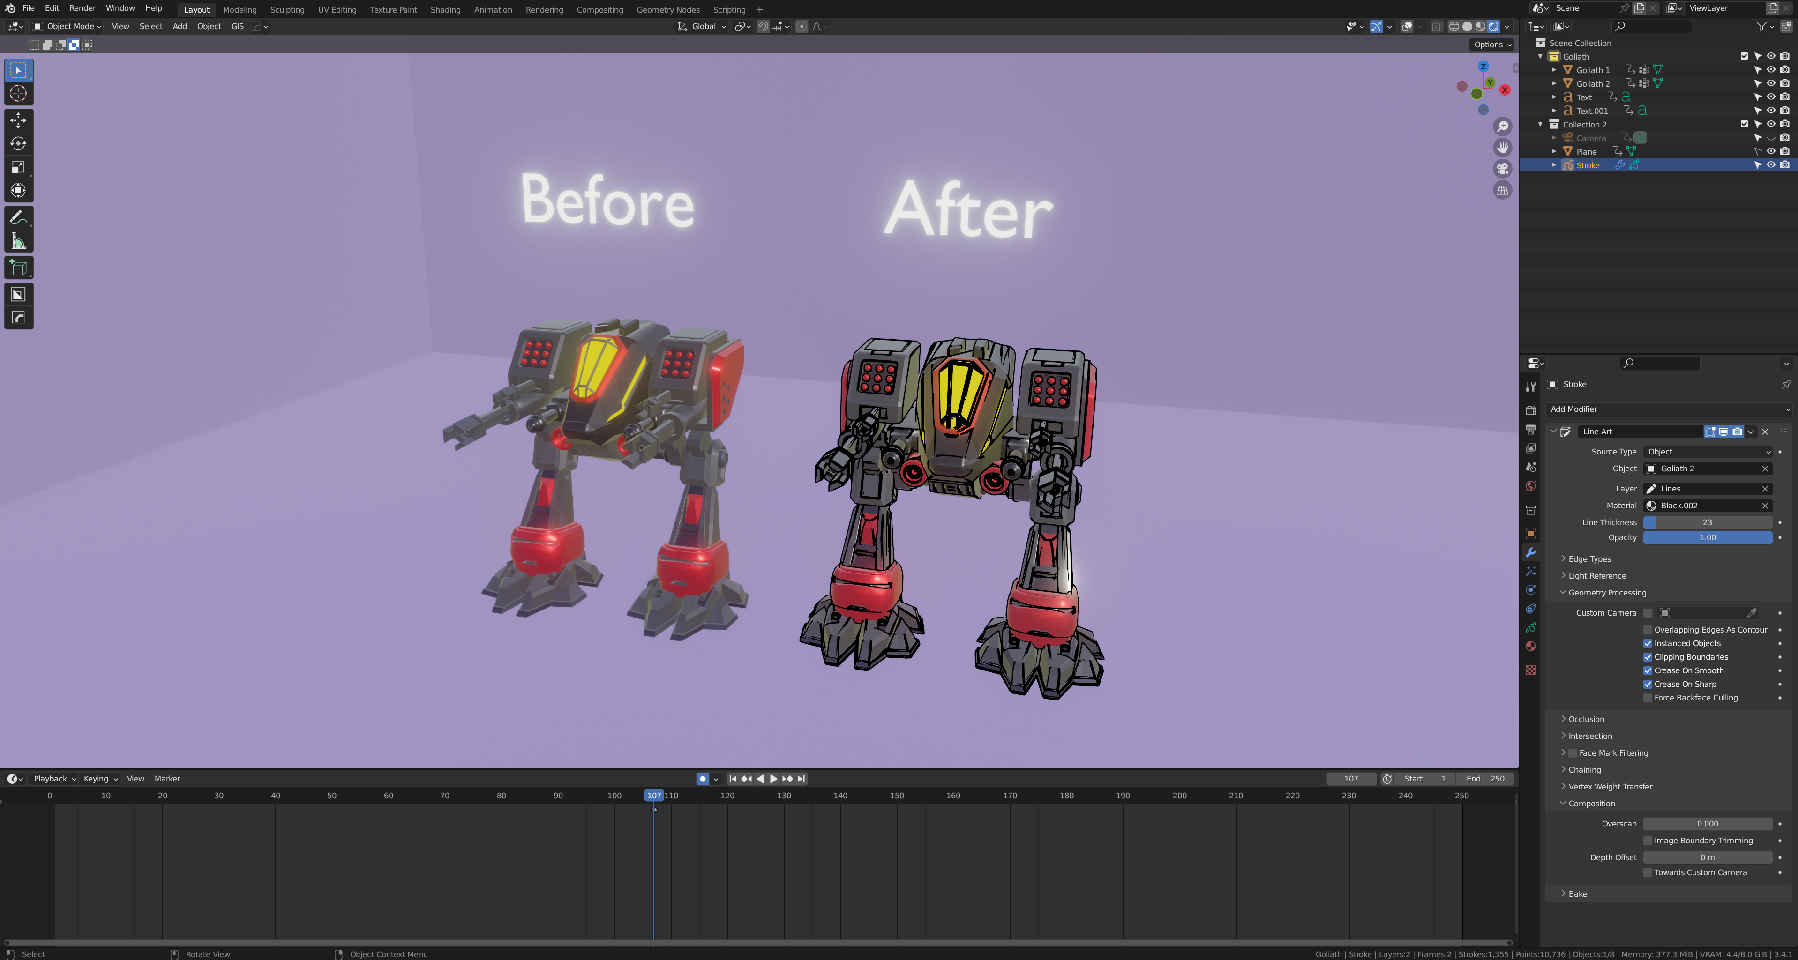
Task: Activate the Add Cube tool
Action: [x=19, y=268]
